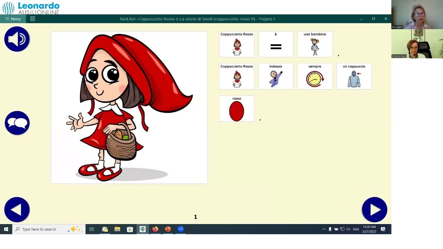Screen dimensions: 443x249
Task: Click the save disk icon beside Menu
Action: tap(33, 19)
